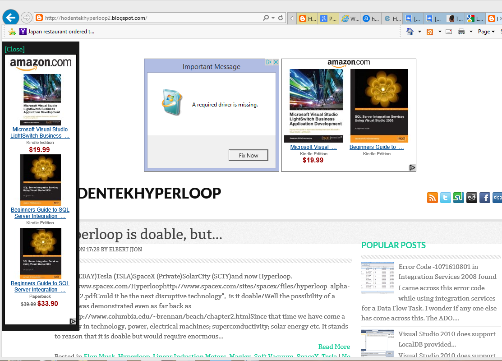Viewport: 502px width, 361px height.
Task: Click the blog title HODENTEKHYPERLOOP
Action: 150,193
